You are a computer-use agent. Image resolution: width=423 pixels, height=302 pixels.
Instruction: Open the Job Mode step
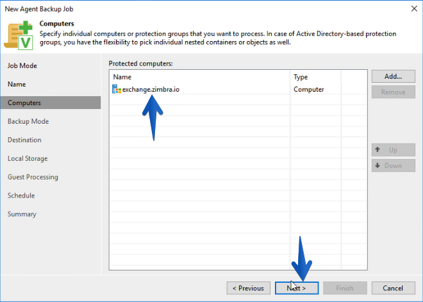(x=22, y=65)
